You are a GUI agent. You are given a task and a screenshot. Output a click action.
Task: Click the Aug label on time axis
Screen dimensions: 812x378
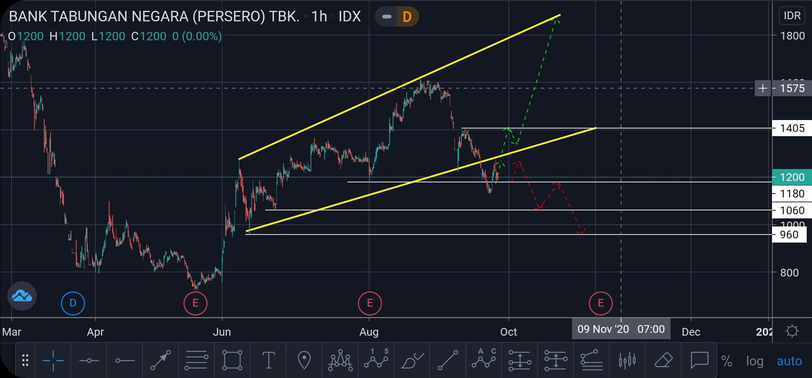pos(369,332)
